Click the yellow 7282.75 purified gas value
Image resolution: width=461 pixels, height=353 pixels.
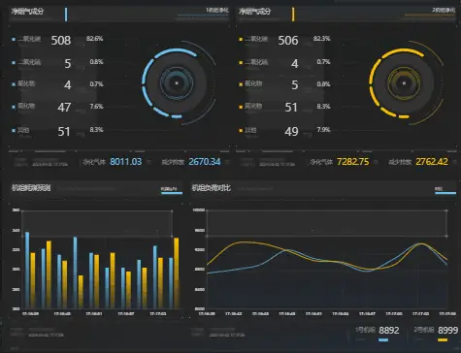(353, 162)
